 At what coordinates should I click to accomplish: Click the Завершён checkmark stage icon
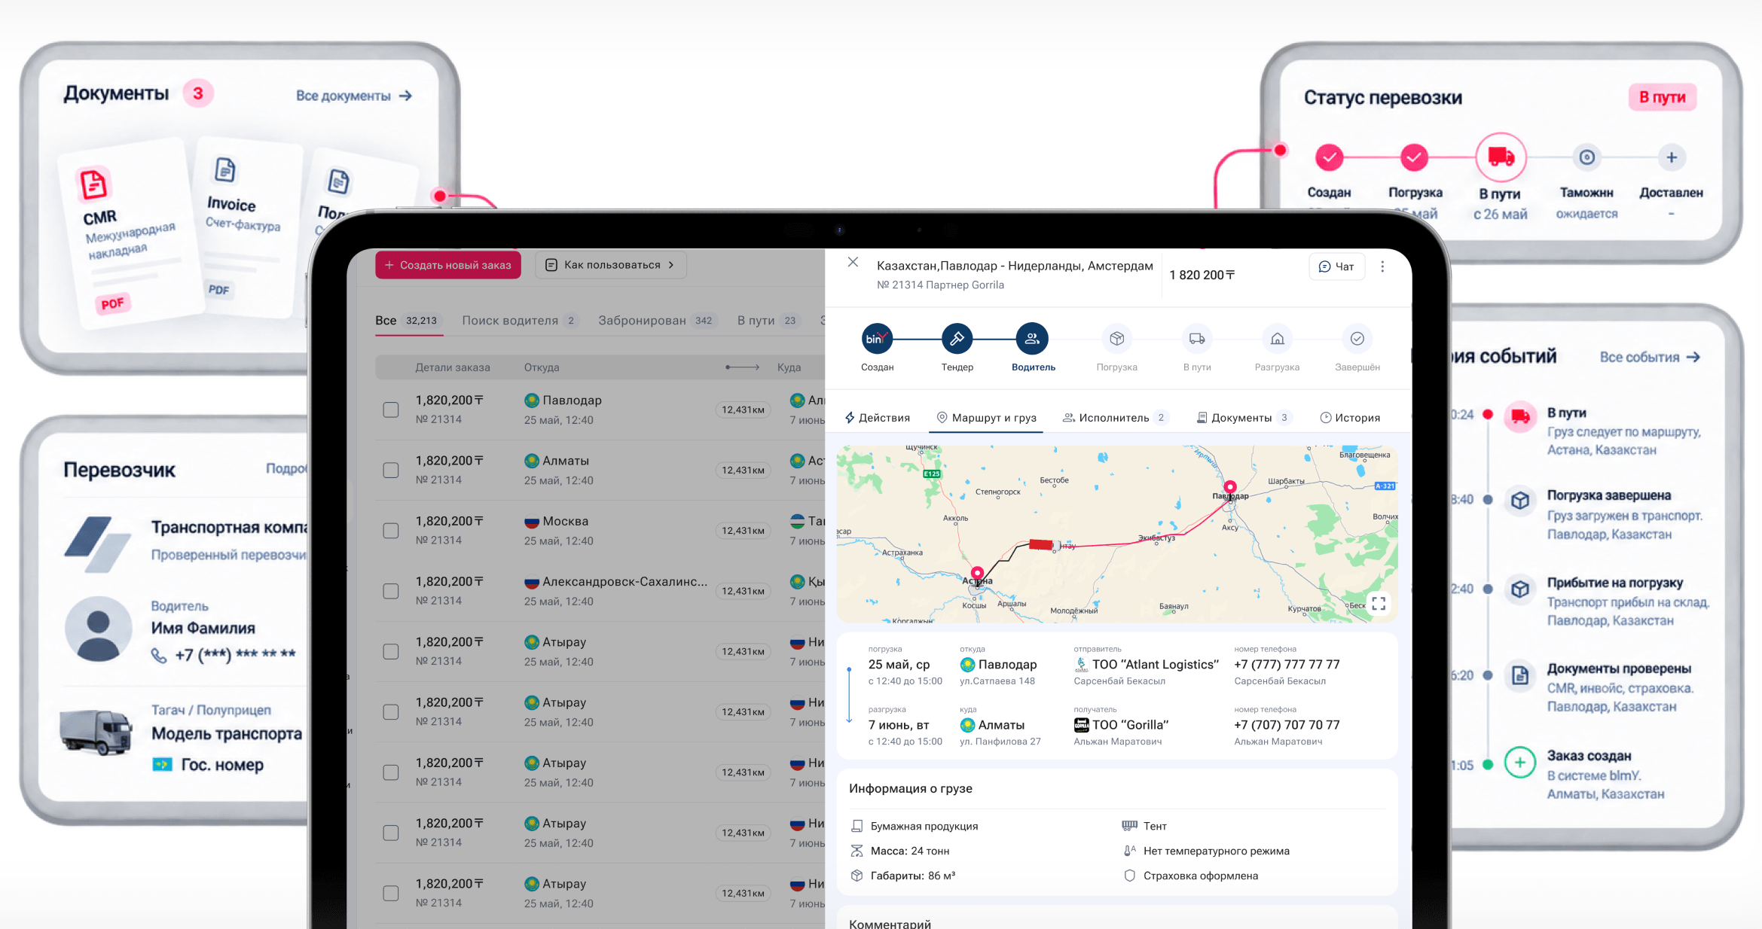[x=1357, y=339]
